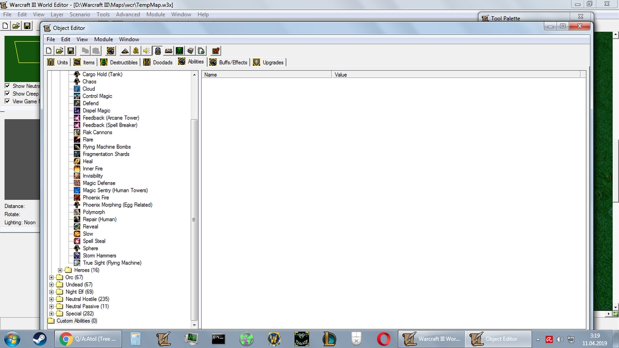
Task: Switch to the Buffs/Effects tab
Action: point(228,62)
